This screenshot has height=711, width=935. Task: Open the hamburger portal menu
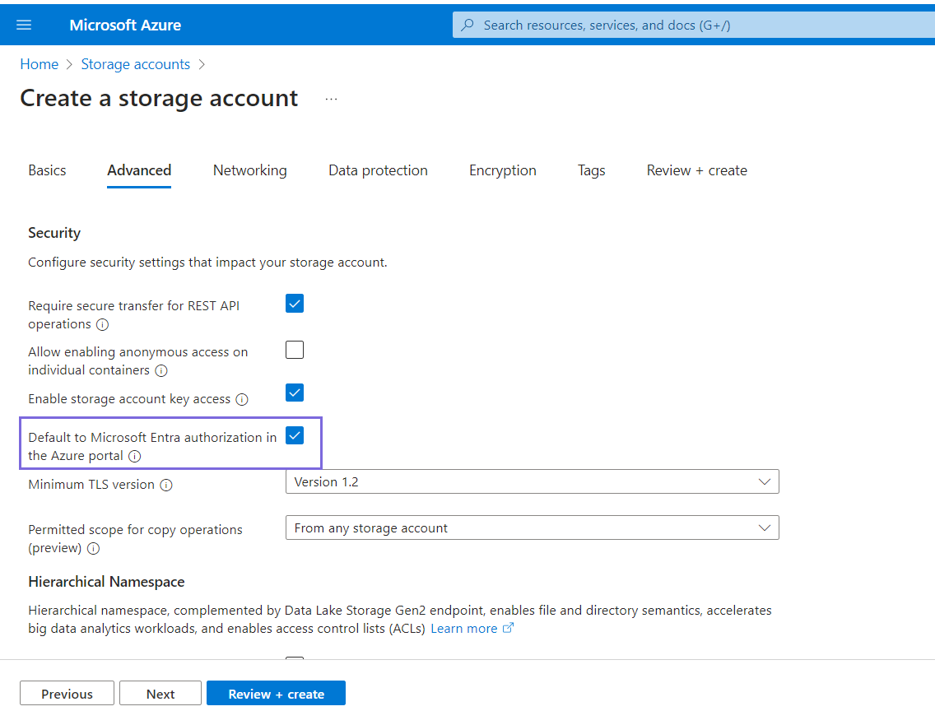point(24,25)
